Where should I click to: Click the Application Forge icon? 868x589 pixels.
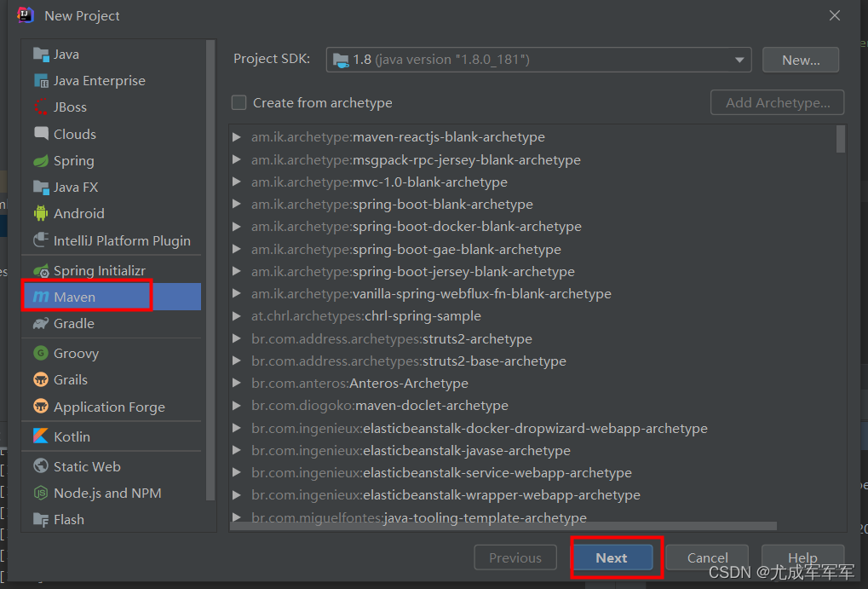pyautogui.click(x=41, y=407)
